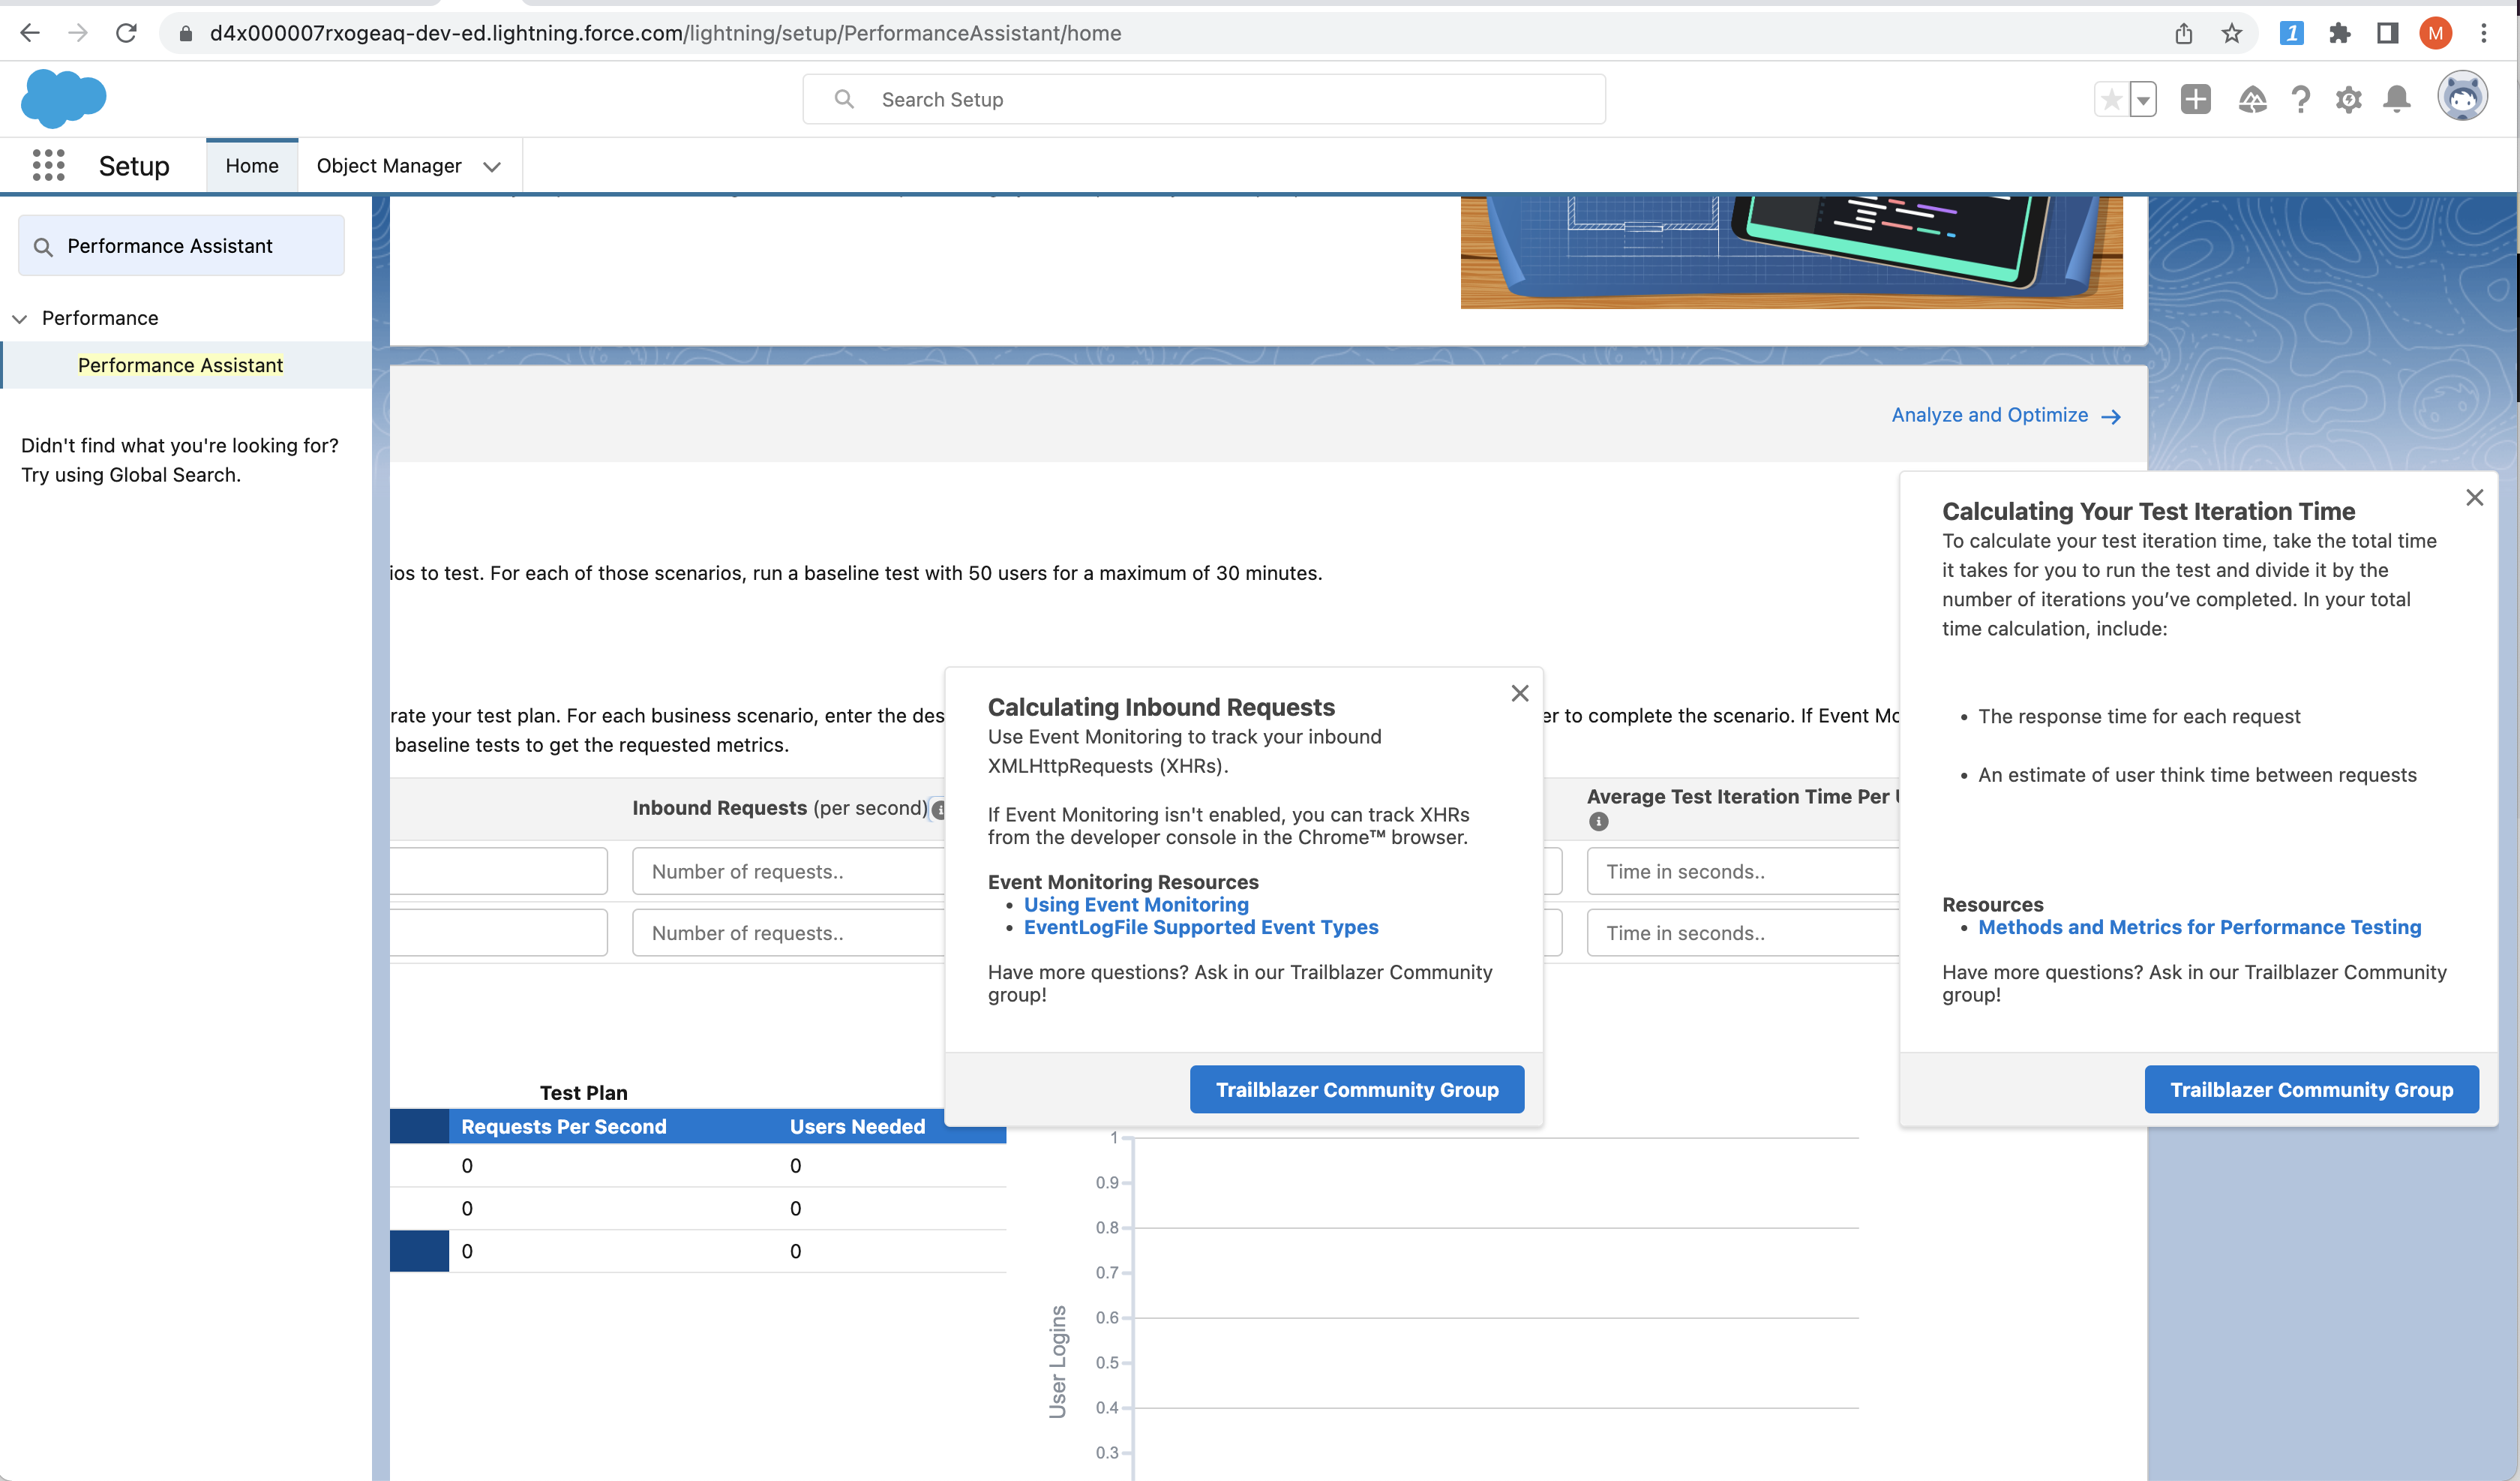The width and height of the screenshot is (2520, 1481).
Task: Click the Event Monitoring Resources heading
Action: click(x=1123, y=882)
